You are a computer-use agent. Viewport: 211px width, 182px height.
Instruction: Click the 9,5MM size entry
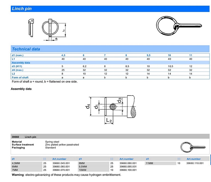coord(83,167)
